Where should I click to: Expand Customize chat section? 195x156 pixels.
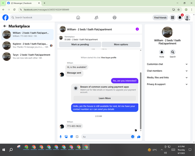pos(167,64)
